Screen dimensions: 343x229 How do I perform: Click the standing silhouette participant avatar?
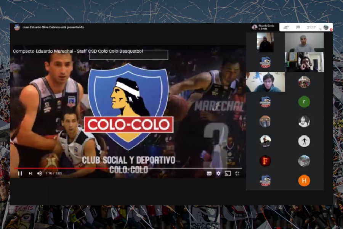pyautogui.click(x=304, y=141)
